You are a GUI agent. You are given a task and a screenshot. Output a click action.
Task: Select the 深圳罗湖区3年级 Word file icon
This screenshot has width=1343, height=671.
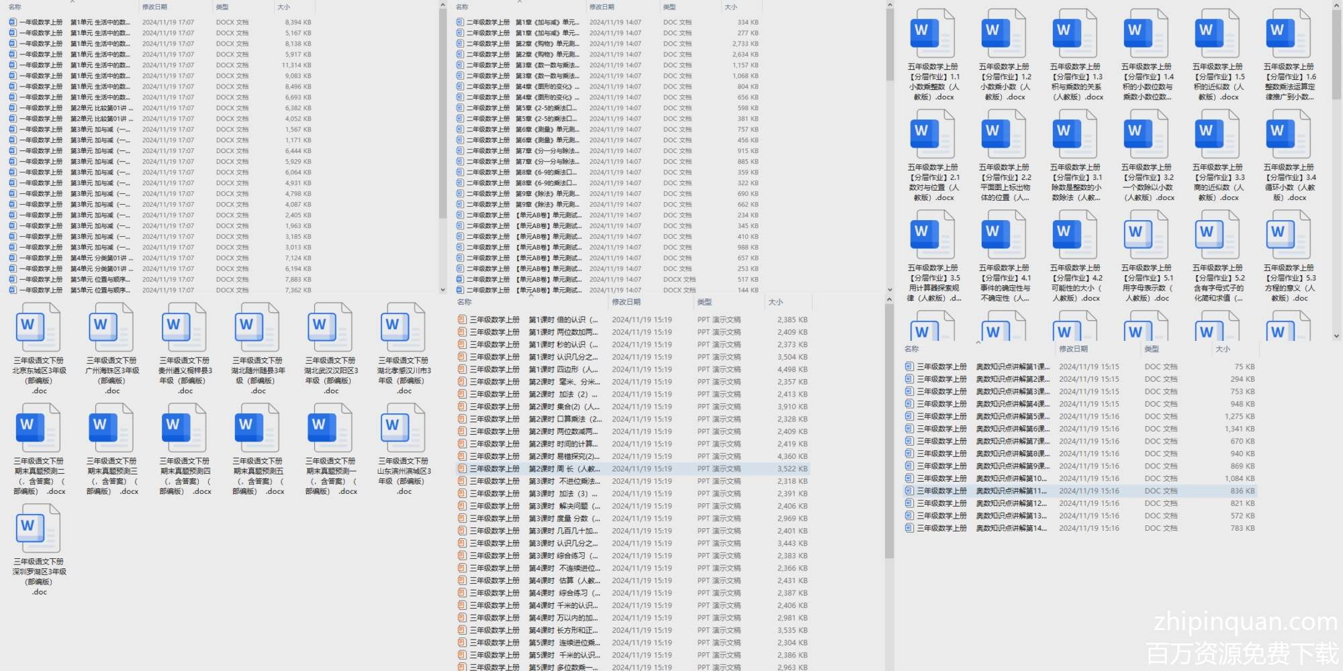38,528
